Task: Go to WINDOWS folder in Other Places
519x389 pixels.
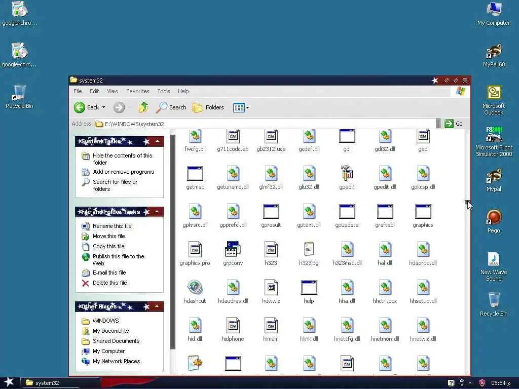Action: [x=105, y=321]
